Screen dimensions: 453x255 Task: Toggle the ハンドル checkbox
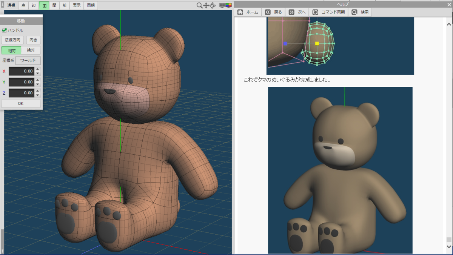pos(5,30)
